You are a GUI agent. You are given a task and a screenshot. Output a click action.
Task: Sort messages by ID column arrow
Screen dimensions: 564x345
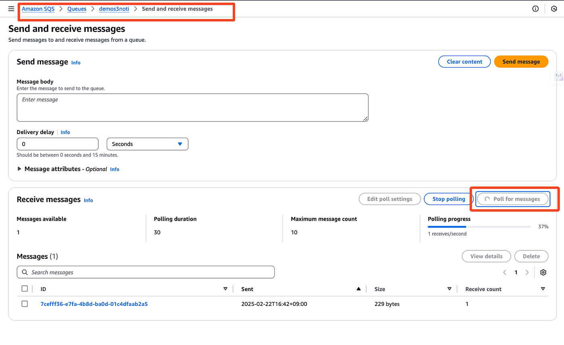(226, 289)
